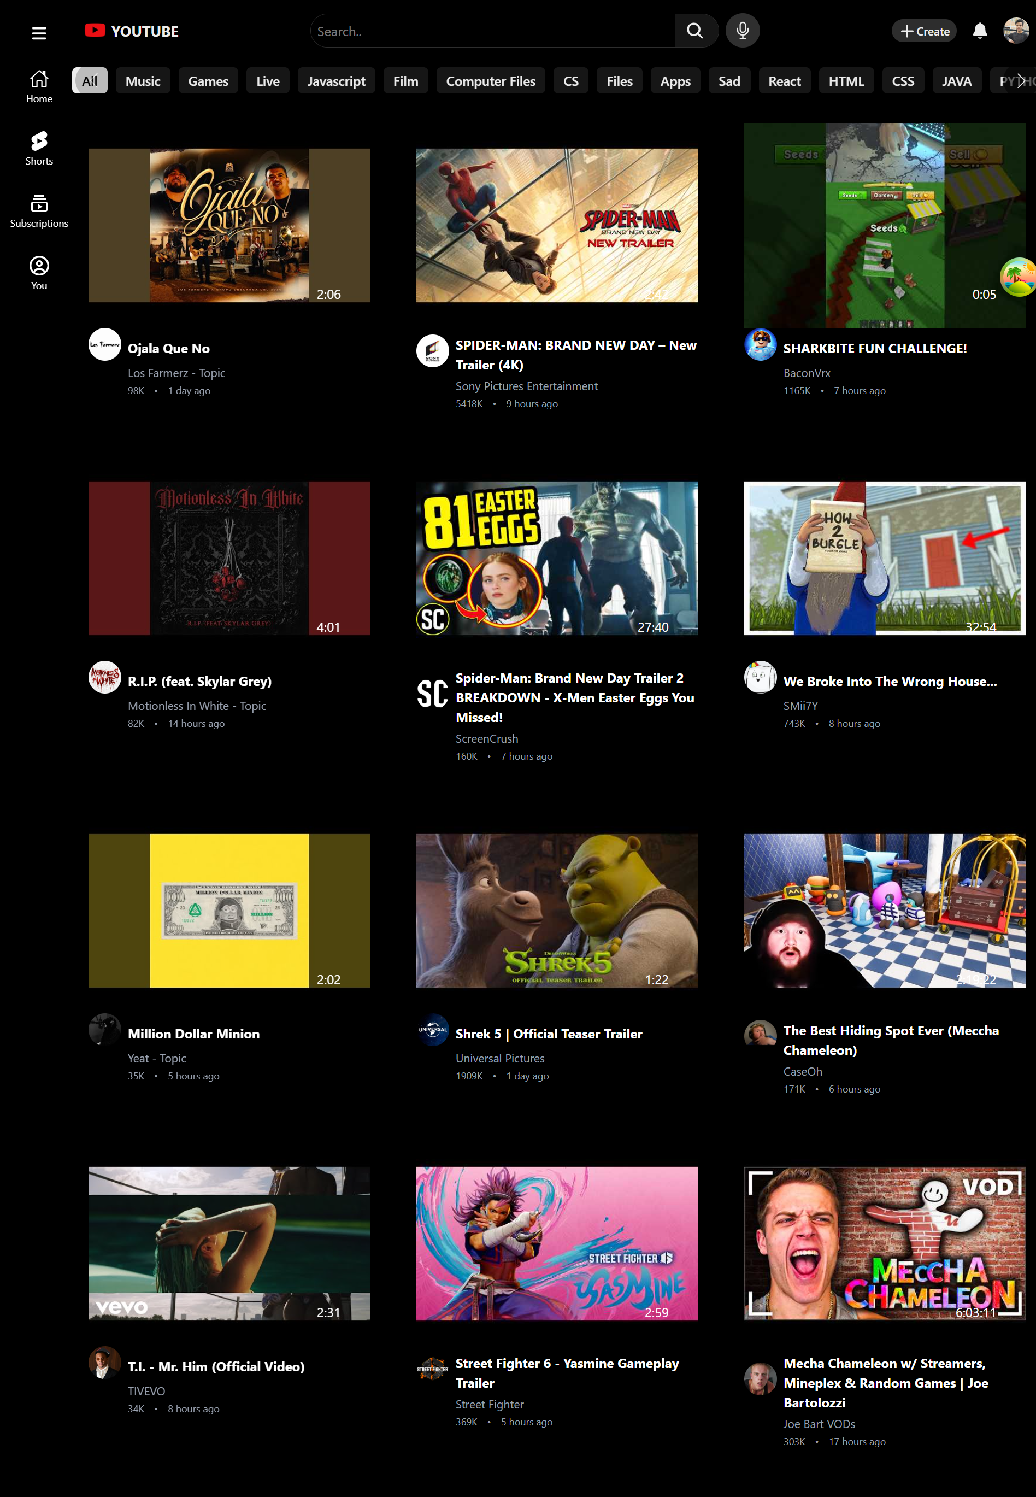This screenshot has width=1036, height=1497.
Task: Click the BaconVrx channel name
Action: point(807,373)
